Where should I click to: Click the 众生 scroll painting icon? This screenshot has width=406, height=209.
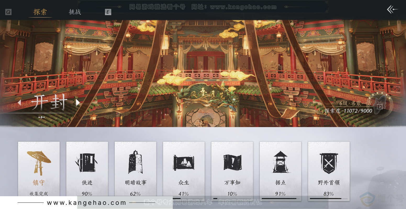click(183, 162)
